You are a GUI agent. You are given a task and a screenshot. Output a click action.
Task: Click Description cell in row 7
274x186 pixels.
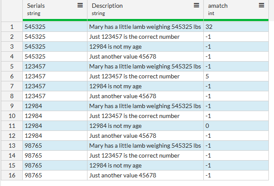145,86
